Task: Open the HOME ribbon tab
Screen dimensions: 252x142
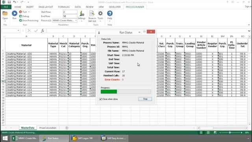Action: pos(18,7)
